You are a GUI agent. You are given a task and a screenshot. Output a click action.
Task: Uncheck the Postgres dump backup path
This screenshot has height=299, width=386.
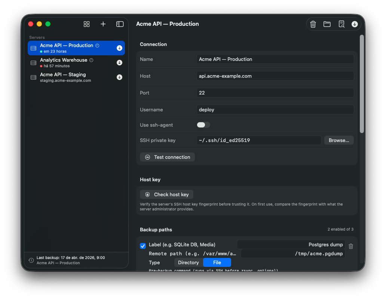pos(143,246)
